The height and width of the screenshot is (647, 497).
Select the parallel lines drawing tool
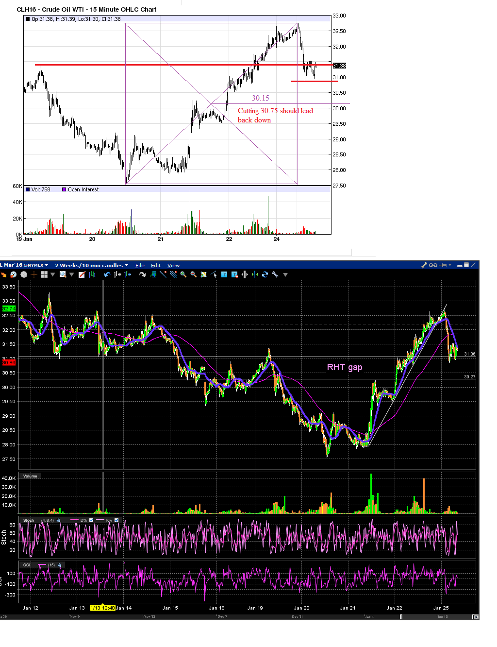pos(173,274)
